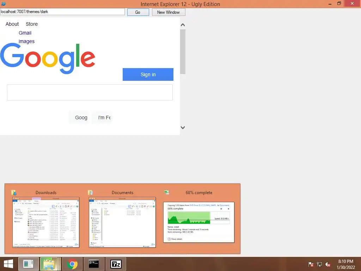Screen dimensions: 361x271
Task: Click the copy progress graph in thumbnail
Action: [x=199, y=218]
